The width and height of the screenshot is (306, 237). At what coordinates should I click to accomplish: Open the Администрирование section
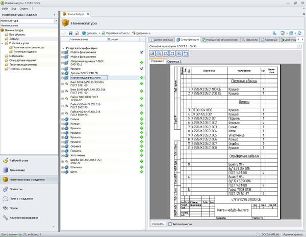(x=29, y=218)
